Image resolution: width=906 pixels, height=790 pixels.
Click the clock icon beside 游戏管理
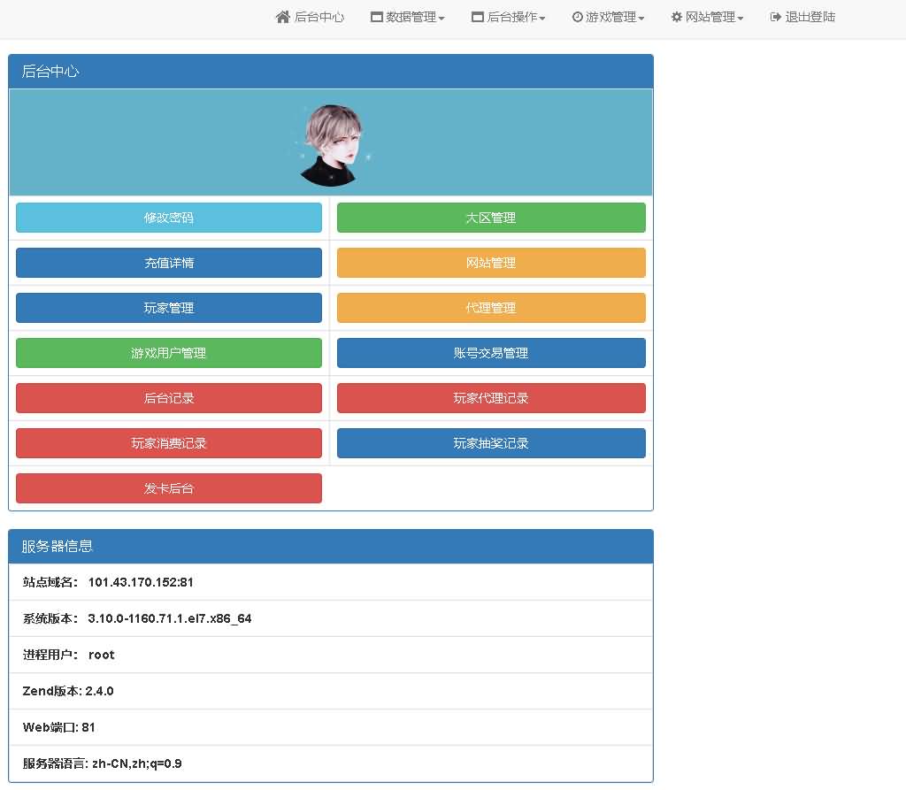click(578, 17)
